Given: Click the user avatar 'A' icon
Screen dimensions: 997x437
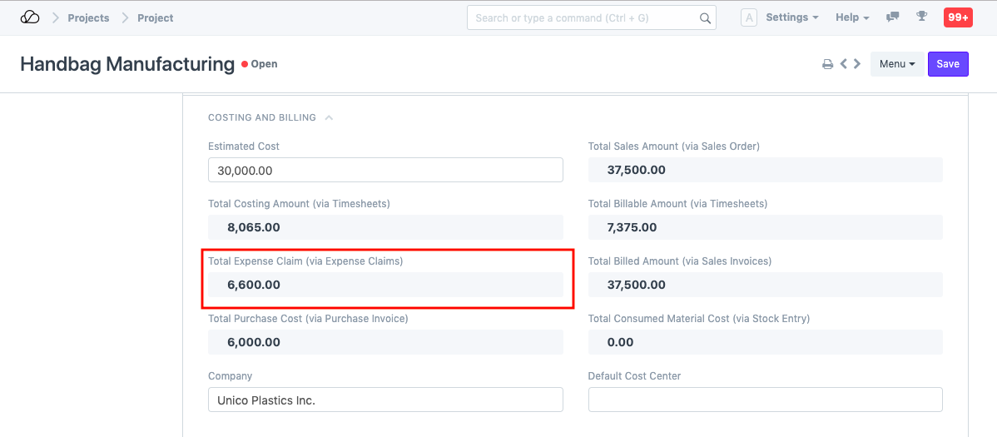Looking at the screenshot, I should point(748,17).
